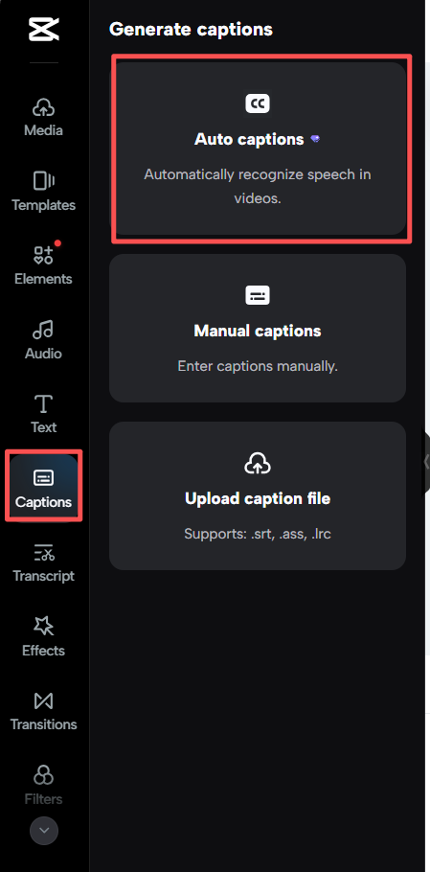
Task: Open the Elements panel
Action: coord(43,265)
